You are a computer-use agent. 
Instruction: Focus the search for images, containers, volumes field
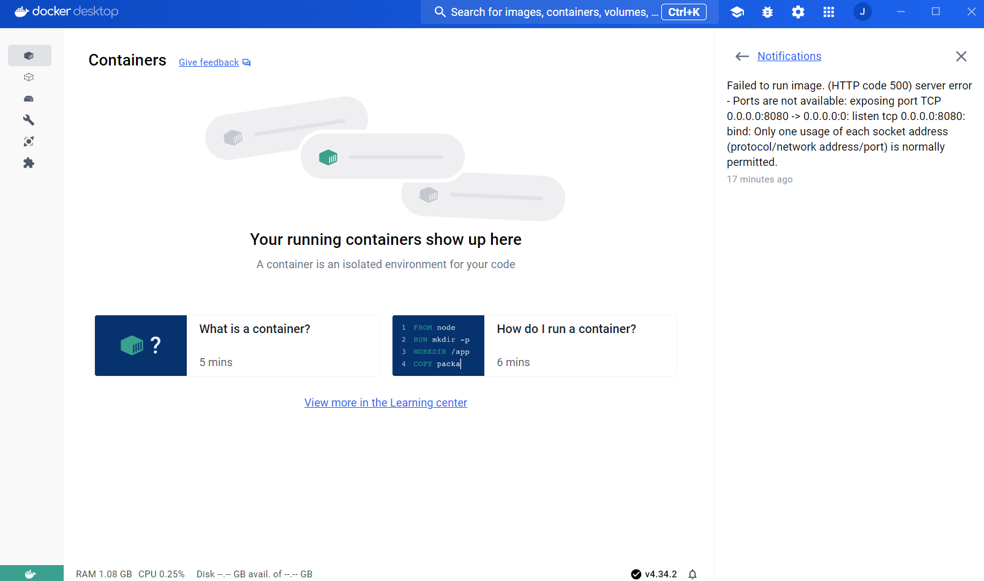pos(569,12)
